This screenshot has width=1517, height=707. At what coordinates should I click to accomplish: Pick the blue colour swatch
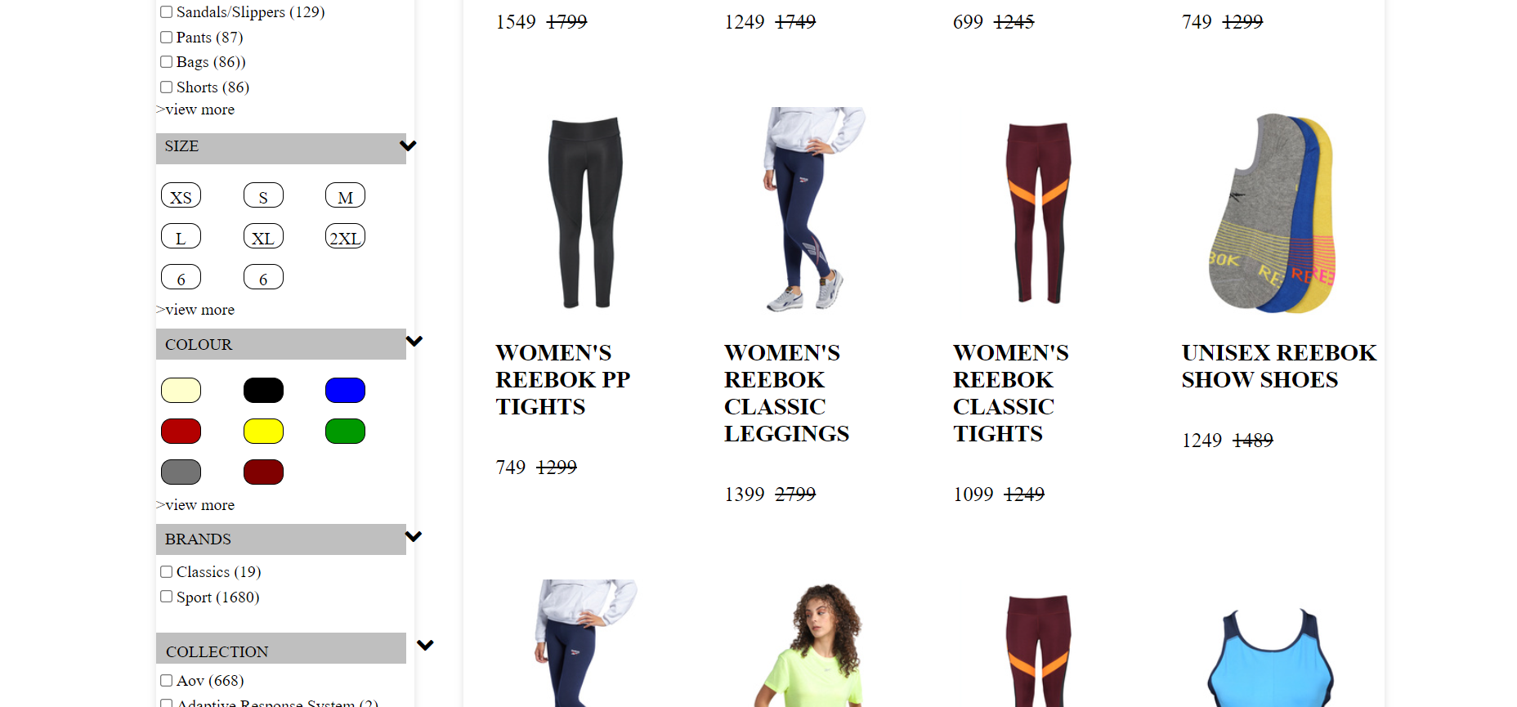point(345,390)
